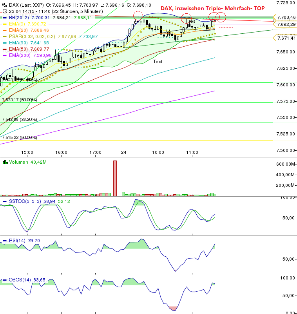The height and width of the screenshot is (314, 297).
Task: Click the 7.703,46 price tag on axis
Action: 286,17
